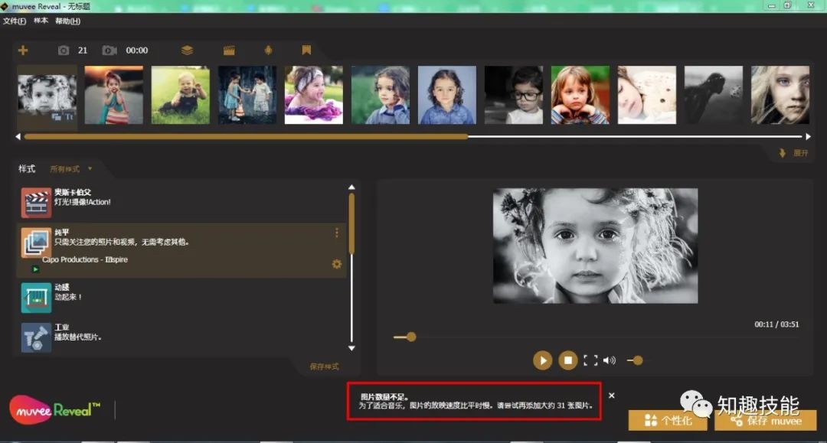
Task: Enter fullscreen preview mode
Action: tap(590, 360)
